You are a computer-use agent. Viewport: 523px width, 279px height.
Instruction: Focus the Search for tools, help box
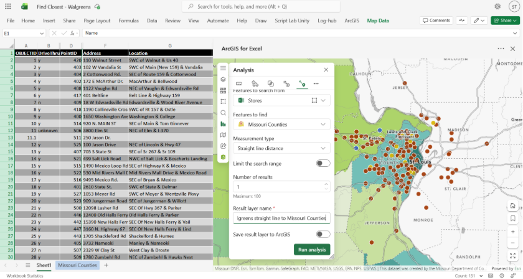(261, 7)
